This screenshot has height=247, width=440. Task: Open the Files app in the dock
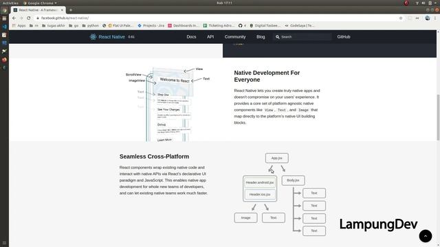coord(4,19)
